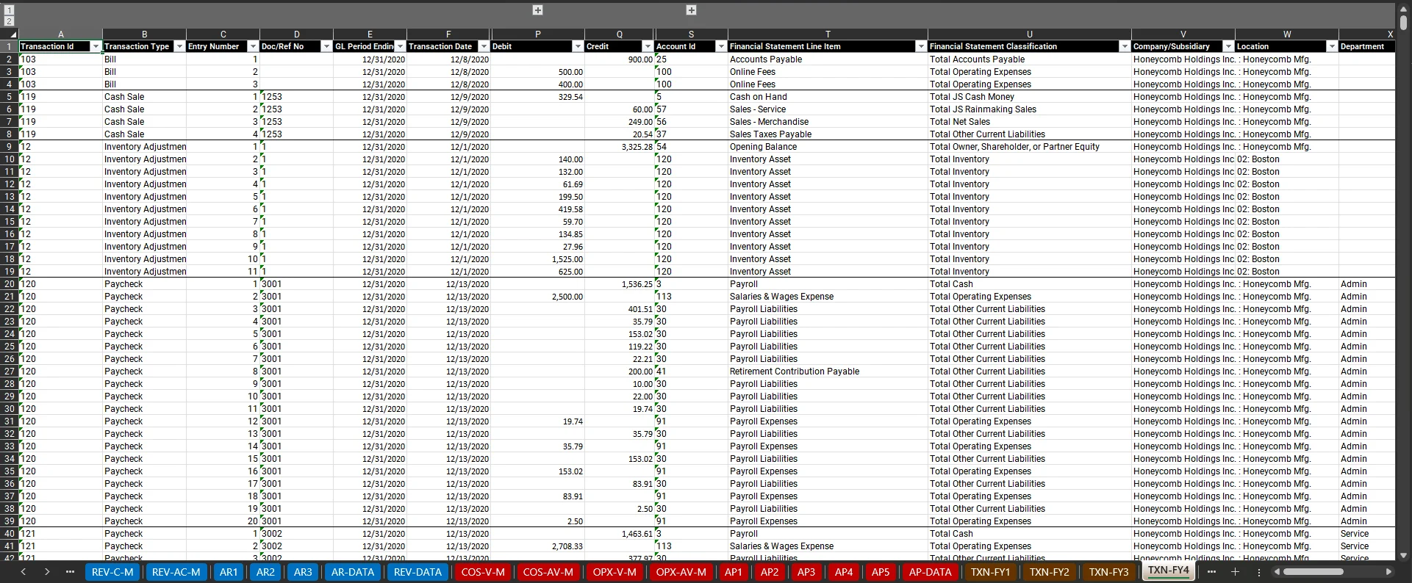Go to next sheet tab arrow

click(47, 571)
